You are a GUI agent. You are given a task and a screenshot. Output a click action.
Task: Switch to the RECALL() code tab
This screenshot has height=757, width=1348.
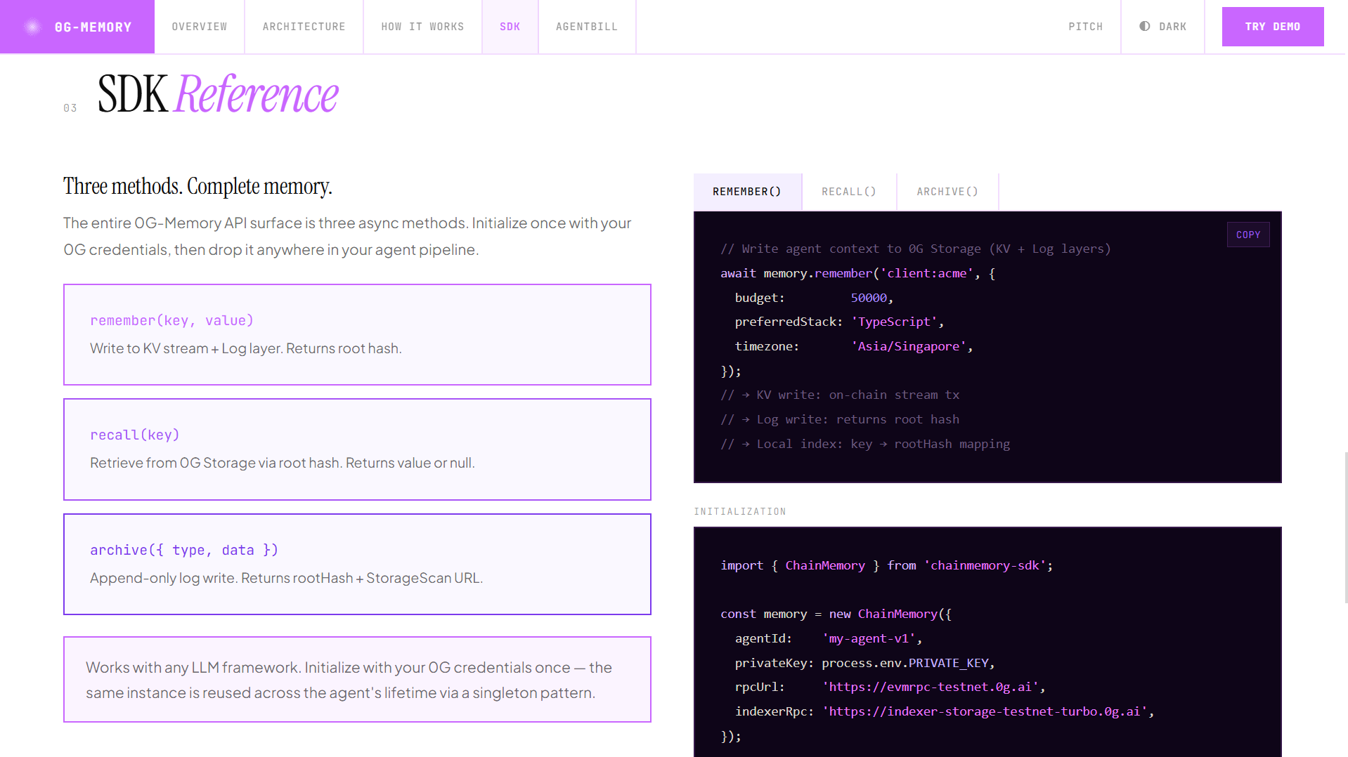(x=849, y=192)
